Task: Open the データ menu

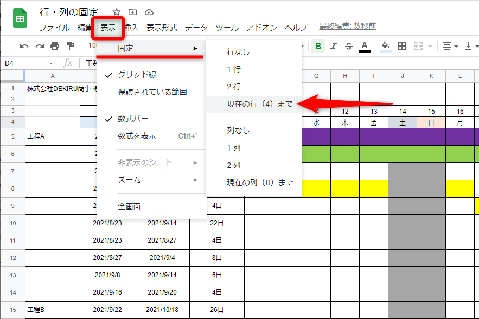Action: pos(196,27)
